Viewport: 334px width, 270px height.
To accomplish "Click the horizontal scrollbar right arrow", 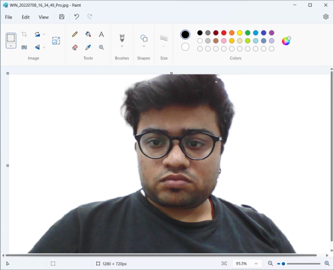I will point(327,255).
